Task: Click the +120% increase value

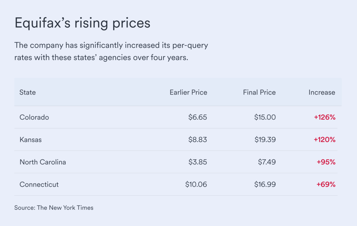Action: tap(325, 140)
